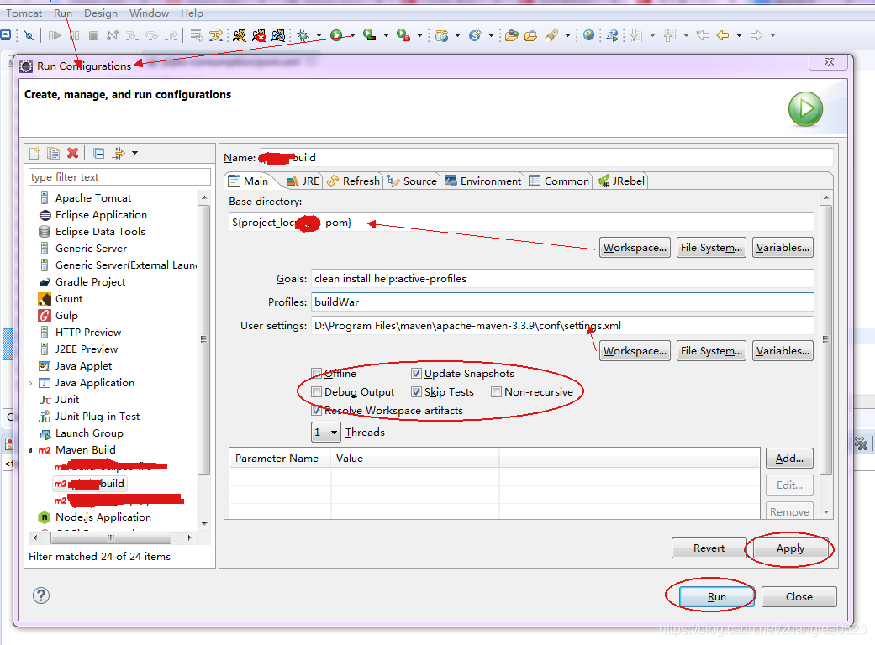Viewport: 875px width, 645px height.
Task: Click the configuration tree vertical scrollbar
Action: pos(203,339)
